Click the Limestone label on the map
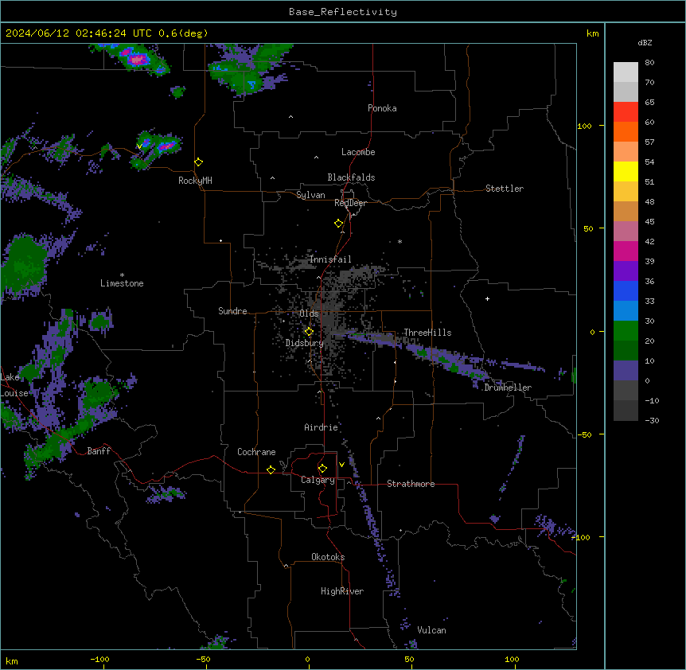This screenshot has width=686, height=670. pos(122,283)
